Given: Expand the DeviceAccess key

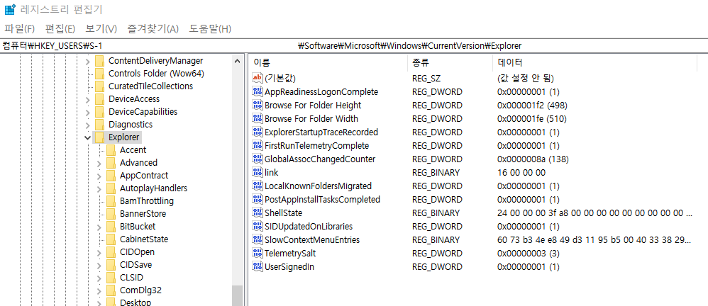Looking at the screenshot, I should coord(88,99).
